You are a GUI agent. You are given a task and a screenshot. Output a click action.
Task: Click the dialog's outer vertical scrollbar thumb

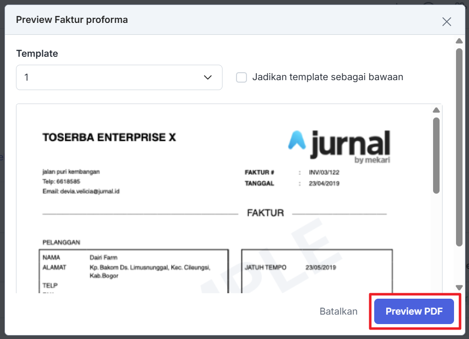459,147
